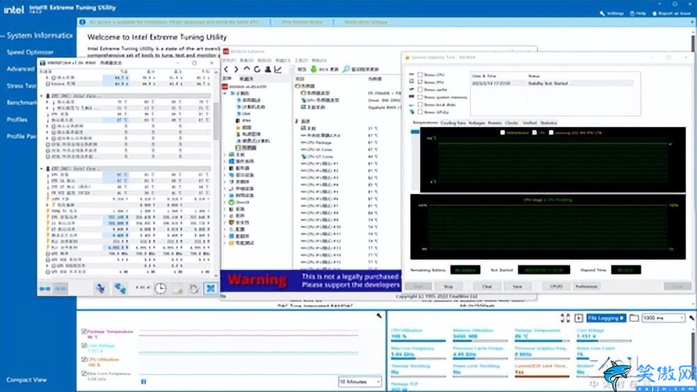
Task: Go forward in AIDA64 toolbar
Action: pos(236,70)
